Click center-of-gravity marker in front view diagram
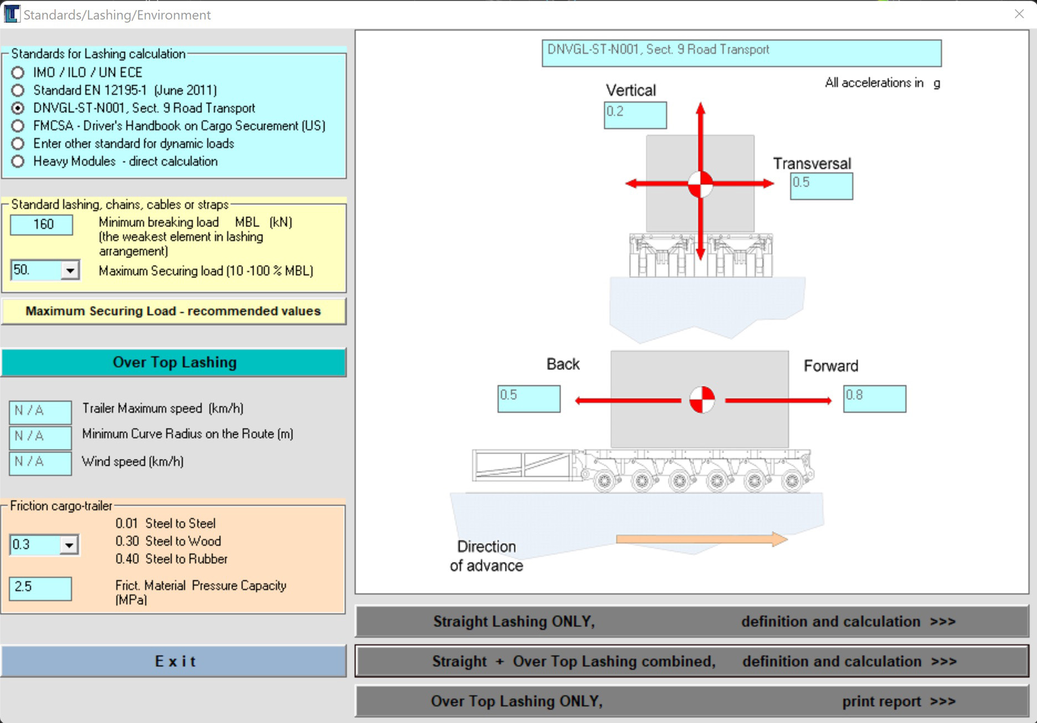This screenshot has width=1037, height=723. [x=700, y=184]
